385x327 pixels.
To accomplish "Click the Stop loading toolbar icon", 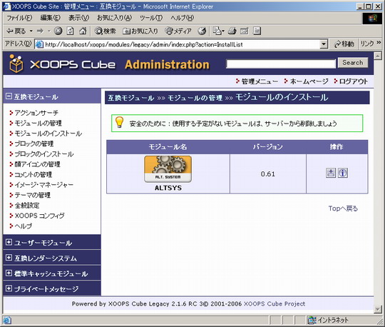I will [x=58, y=31].
